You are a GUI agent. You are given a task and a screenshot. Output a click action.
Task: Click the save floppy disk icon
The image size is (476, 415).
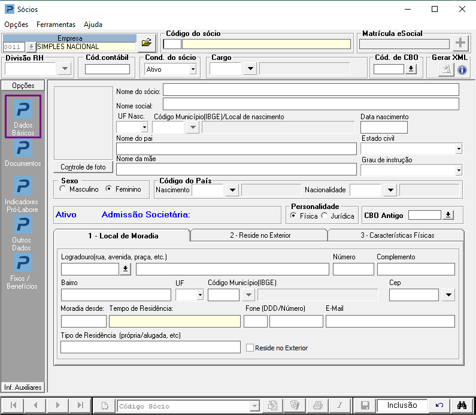(365, 405)
